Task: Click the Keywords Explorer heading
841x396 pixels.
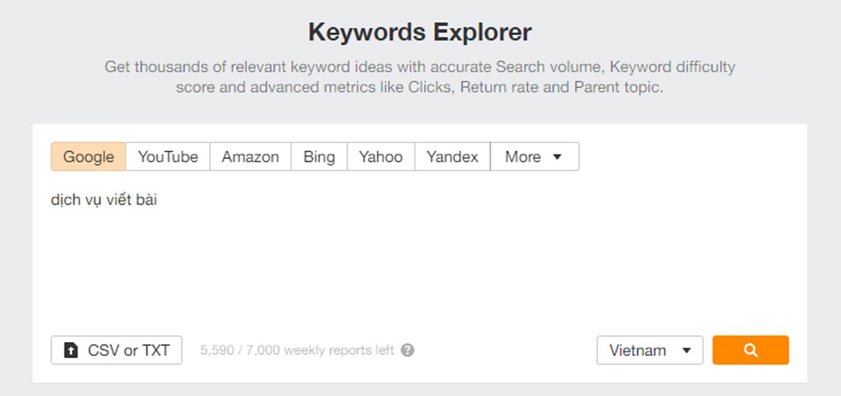Action: [420, 32]
